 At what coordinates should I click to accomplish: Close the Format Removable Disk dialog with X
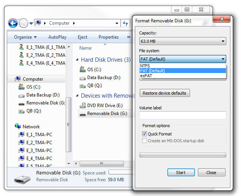221,19
